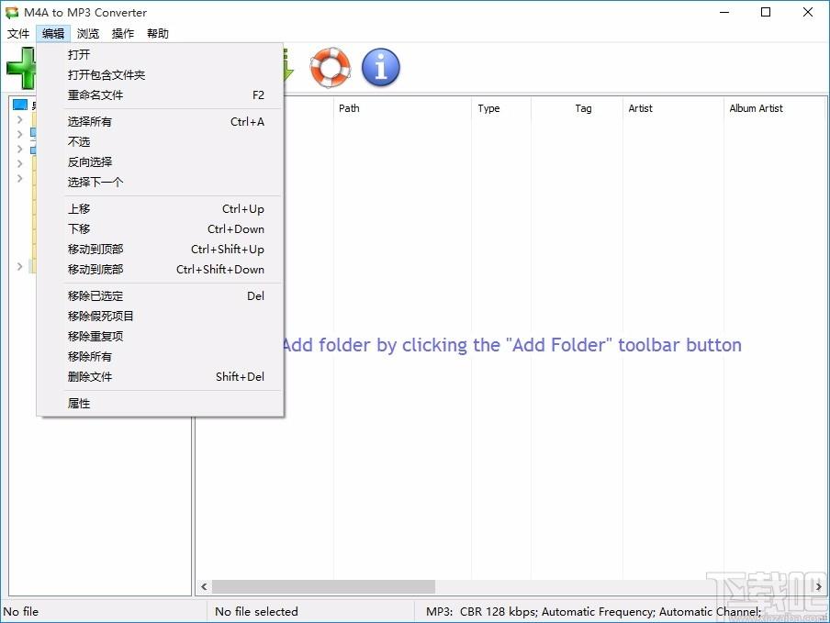Open the 操作 menu
Viewport: 830px width, 623px height.
pos(123,33)
